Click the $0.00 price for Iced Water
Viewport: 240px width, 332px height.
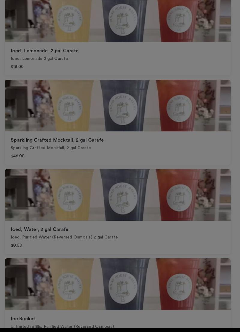16,245
